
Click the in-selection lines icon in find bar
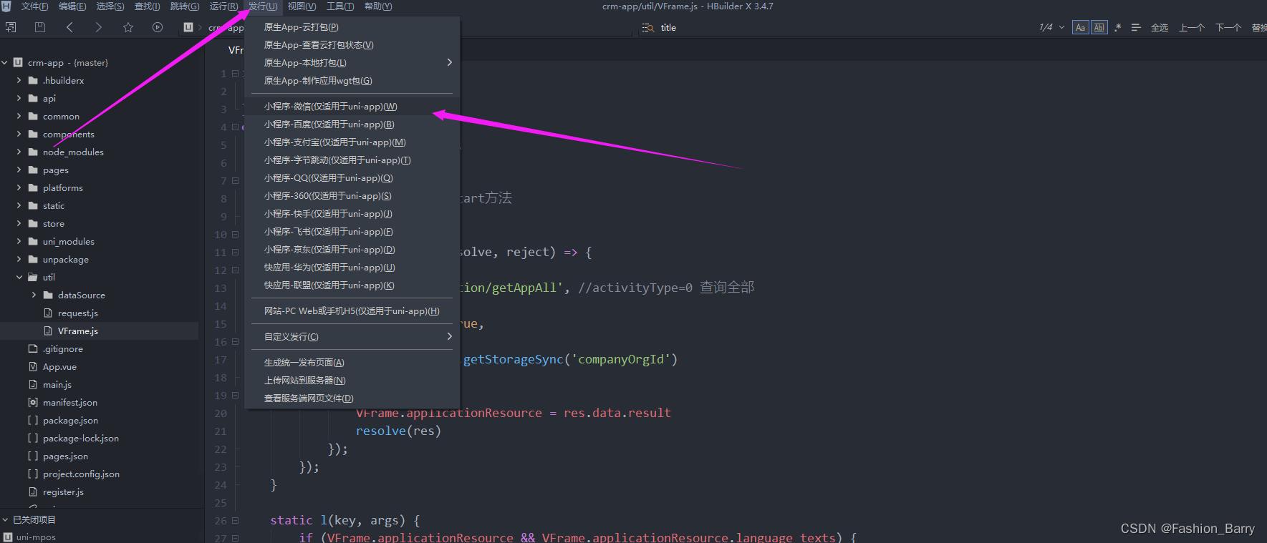pos(1136,28)
